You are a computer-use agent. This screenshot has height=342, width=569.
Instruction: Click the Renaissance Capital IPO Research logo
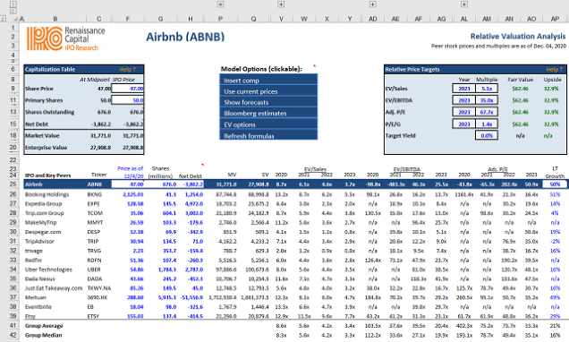pyautogui.click(x=65, y=38)
